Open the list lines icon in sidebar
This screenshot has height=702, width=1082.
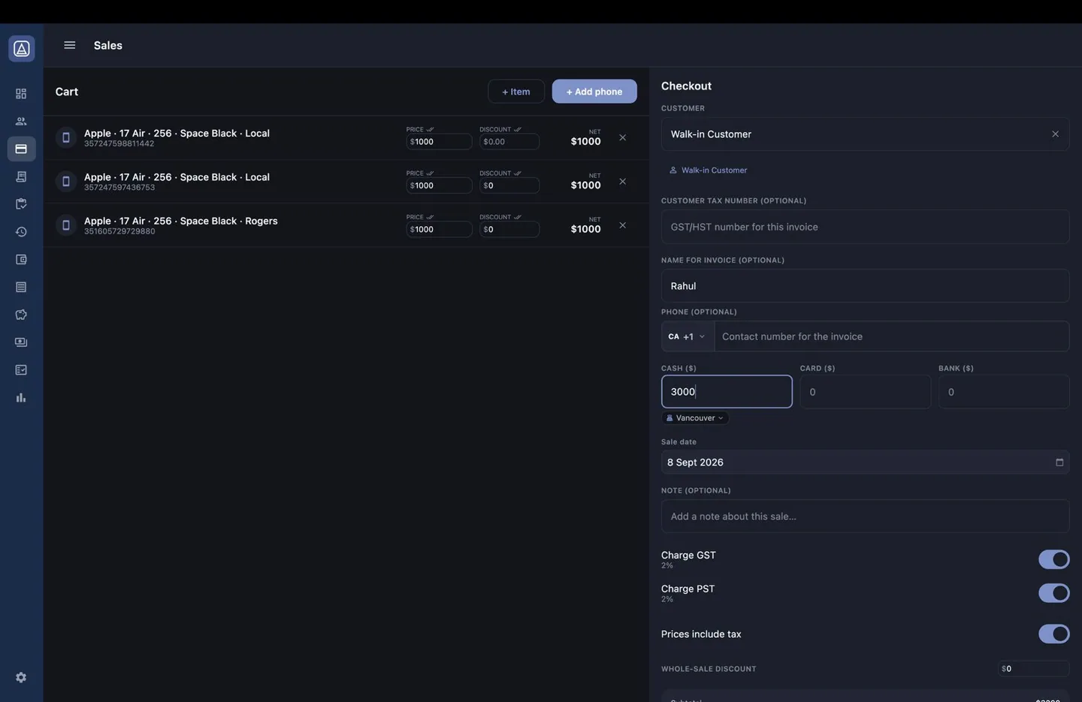pyautogui.click(x=21, y=287)
